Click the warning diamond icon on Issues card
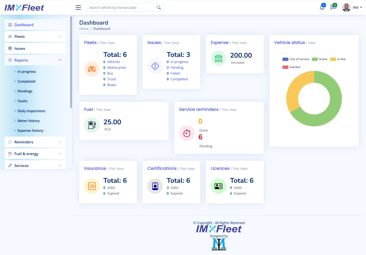Viewport: 366px width, 255px height. [x=155, y=66]
